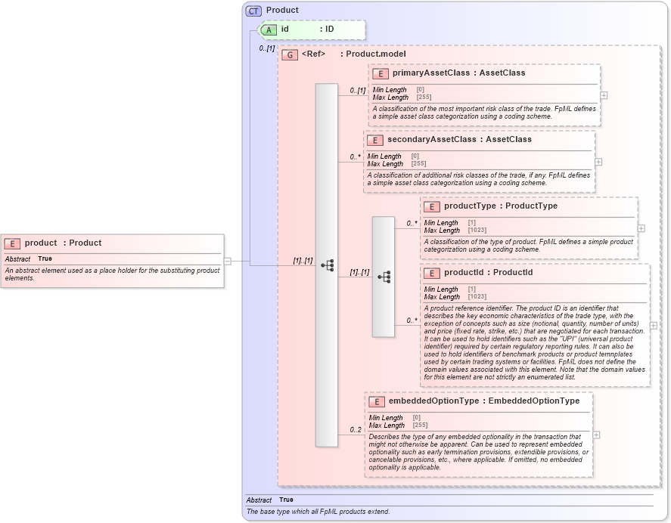Click the outer sequence compositor icon

click(x=326, y=265)
